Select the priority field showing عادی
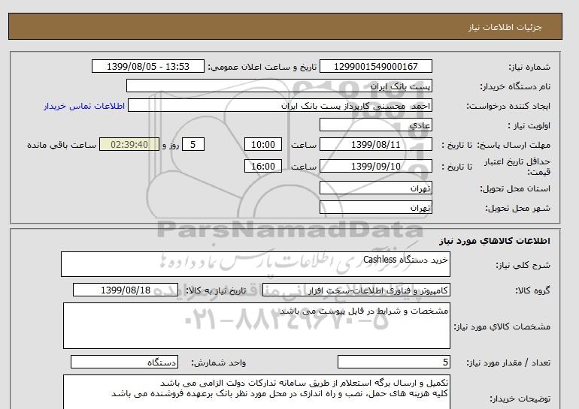The width and height of the screenshot is (579, 409). point(375,125)
